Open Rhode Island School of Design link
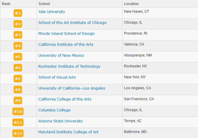 (x=67, y=33)
